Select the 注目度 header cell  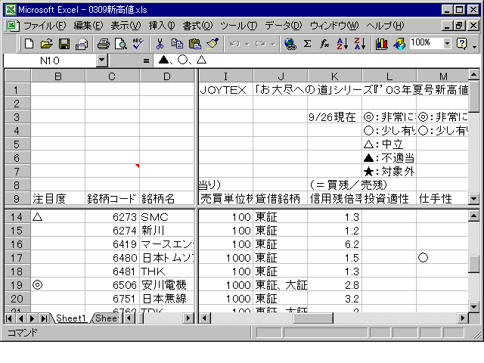click(x=58, y=198)
